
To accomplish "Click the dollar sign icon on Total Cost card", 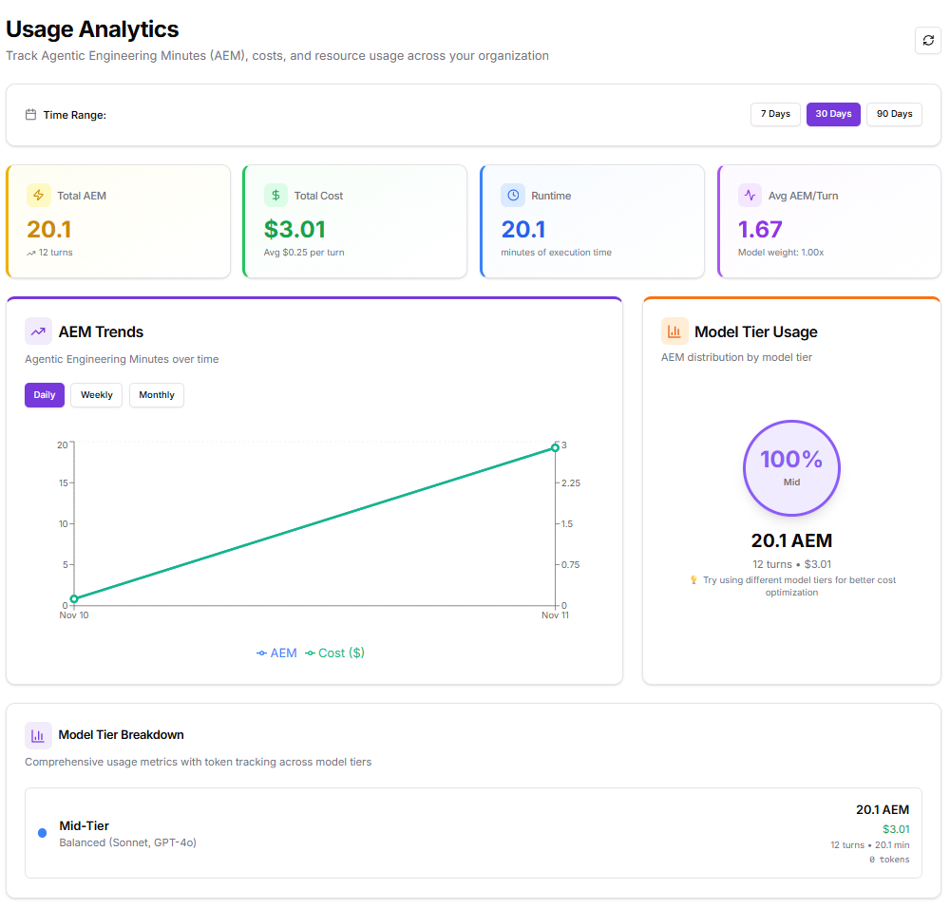I will pos(275,195).
